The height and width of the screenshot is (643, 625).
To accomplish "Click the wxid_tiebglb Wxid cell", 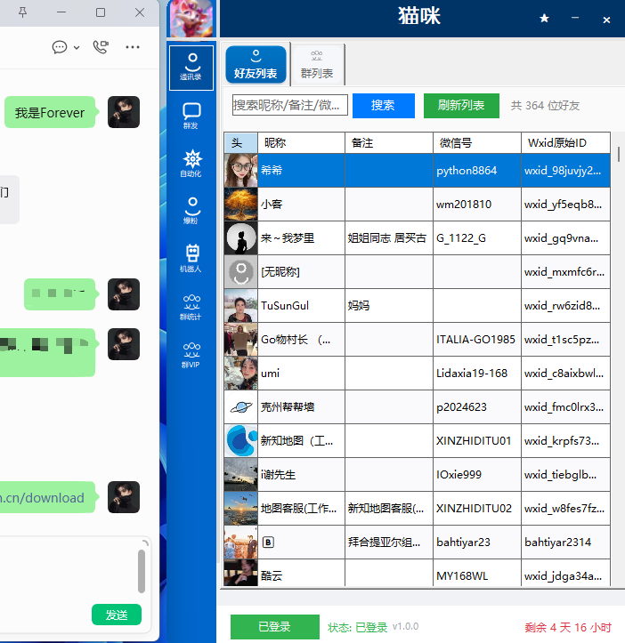I will click(565, 474).
